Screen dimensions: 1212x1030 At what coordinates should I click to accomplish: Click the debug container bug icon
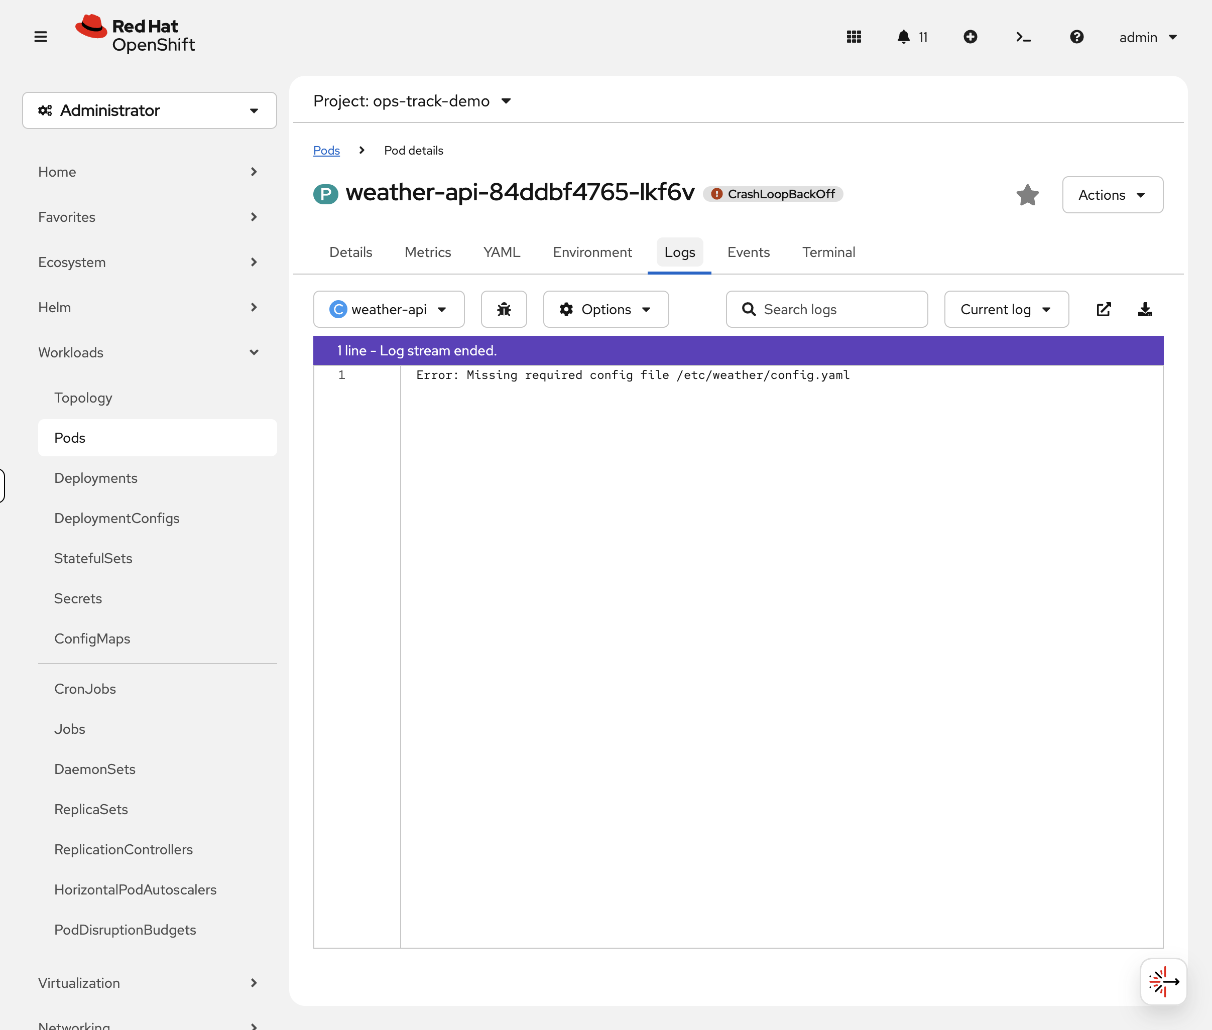point(504,309)
